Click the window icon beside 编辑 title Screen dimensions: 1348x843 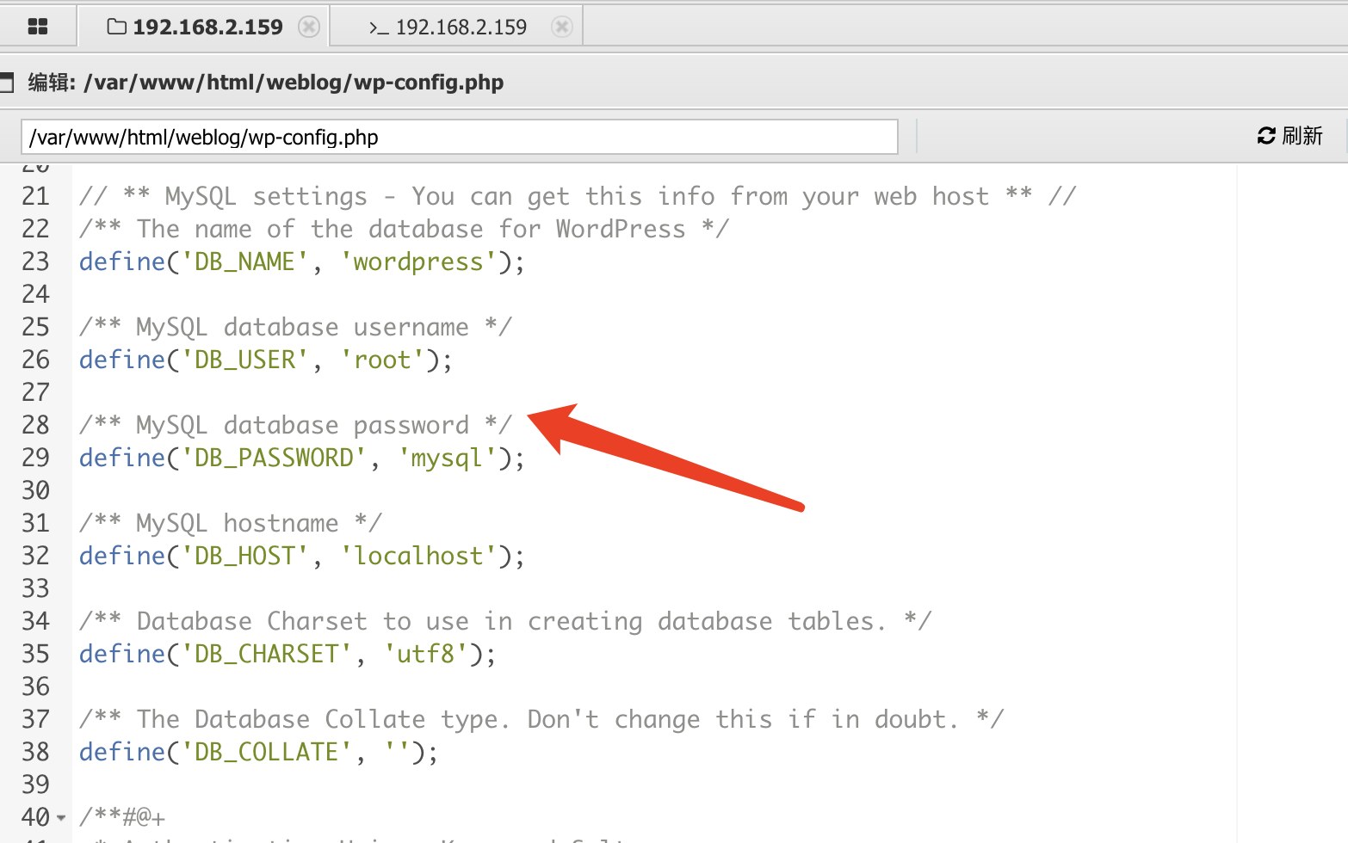[7, 83]
